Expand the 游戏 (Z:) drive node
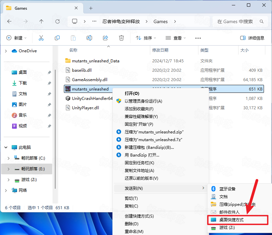 pyautogui.click(x=8, y=180)
